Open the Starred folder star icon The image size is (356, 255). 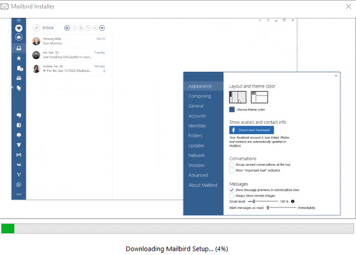point(19,58)
